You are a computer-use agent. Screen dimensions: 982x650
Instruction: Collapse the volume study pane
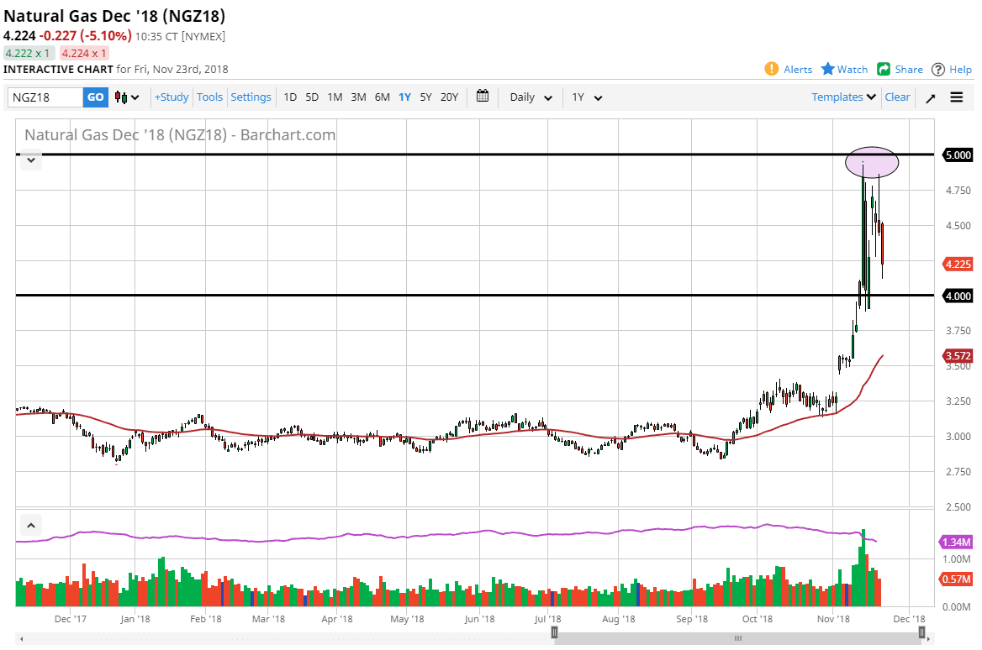pos(31,526)
